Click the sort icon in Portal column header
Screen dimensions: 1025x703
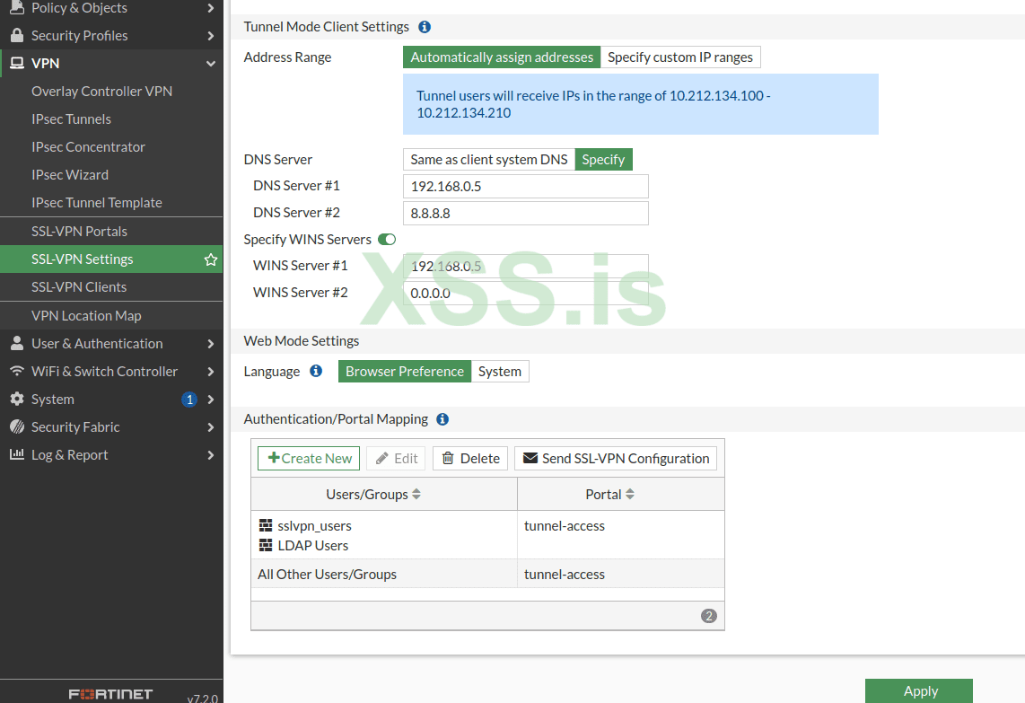pos(630,495)
